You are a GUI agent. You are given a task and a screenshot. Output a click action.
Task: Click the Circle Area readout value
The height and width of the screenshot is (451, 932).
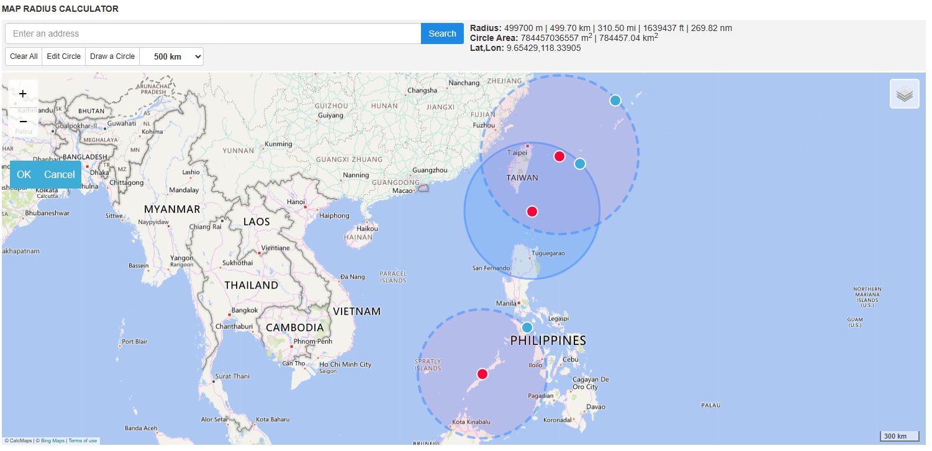pos(589,38)
